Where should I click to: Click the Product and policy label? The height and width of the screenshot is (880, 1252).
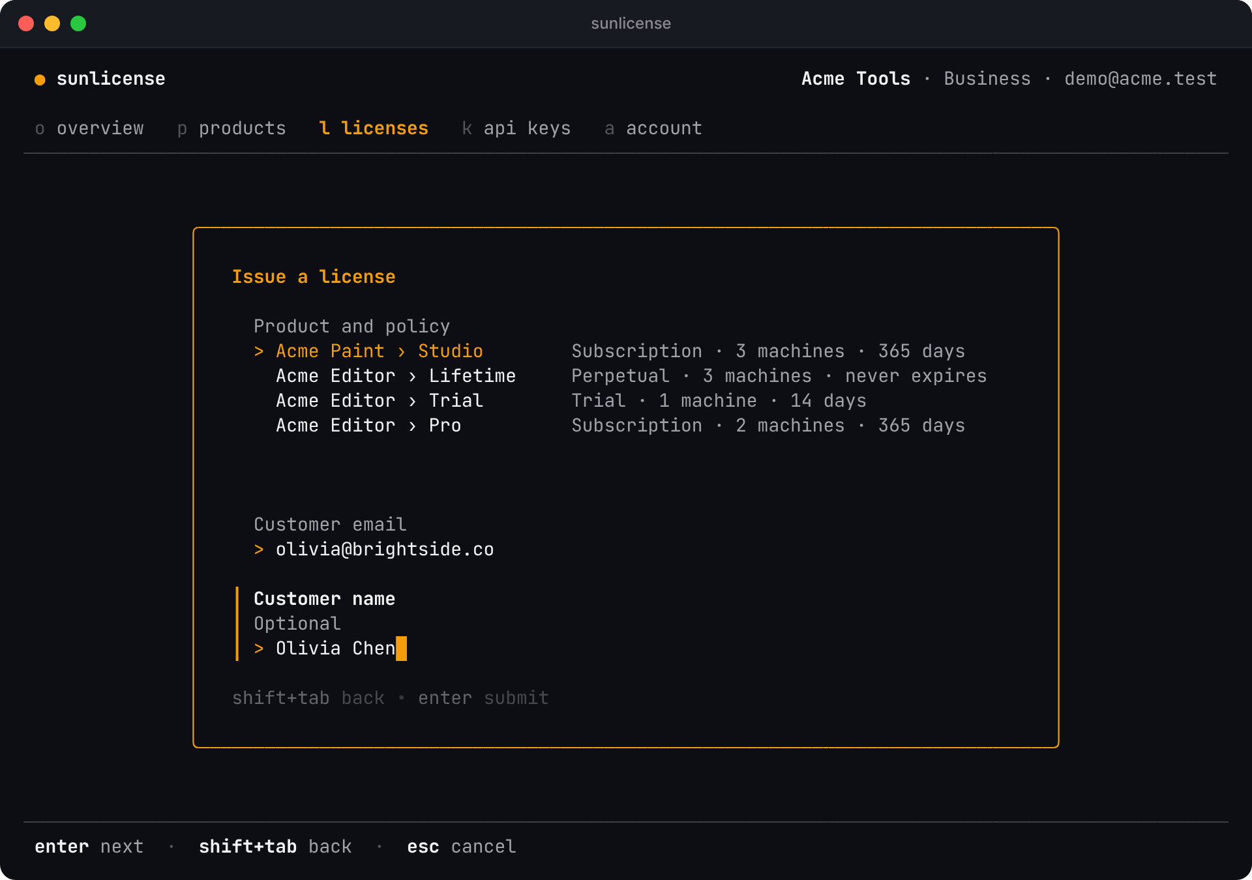(352, 327)
